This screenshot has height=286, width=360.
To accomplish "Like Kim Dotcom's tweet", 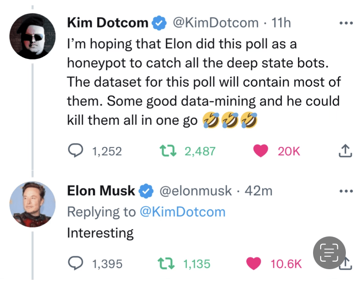I will click(x=261, y=151).
